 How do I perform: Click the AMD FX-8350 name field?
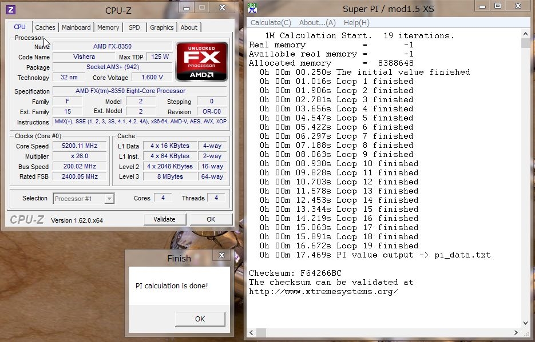tap(112, 46)
